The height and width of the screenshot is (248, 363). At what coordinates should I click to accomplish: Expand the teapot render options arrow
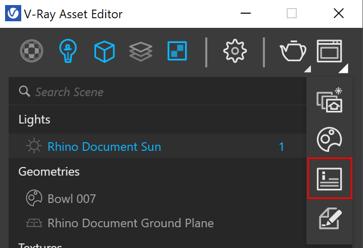coord(308,69)
